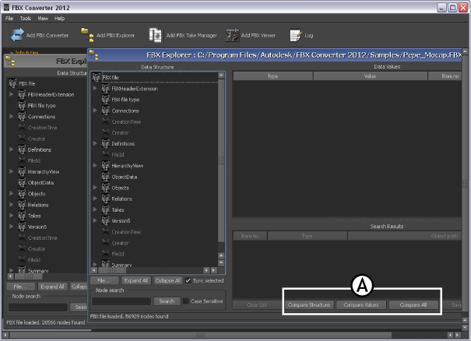
Task: Open the File menu
Action: pyautogui.click(x=9, y=19)
